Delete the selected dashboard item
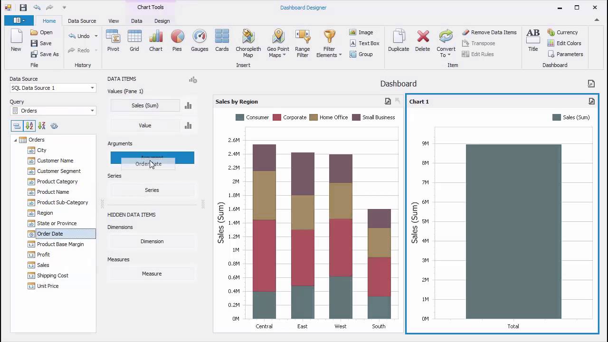 tap(423, 41)
